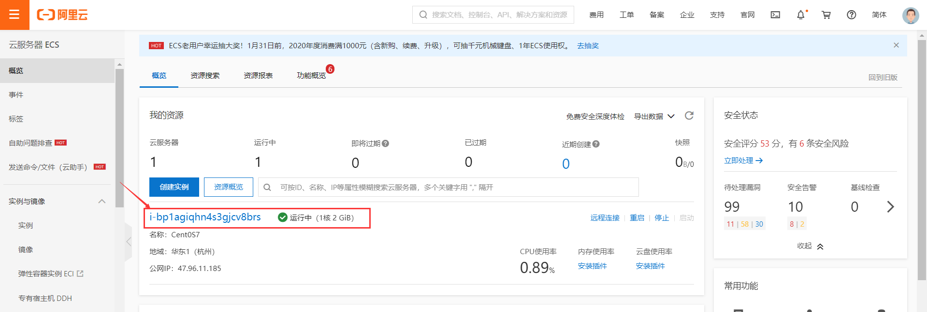Viewport: 927px width, 312px height.
Task: Show next security stats with right chevron
Action: (890, 207)
